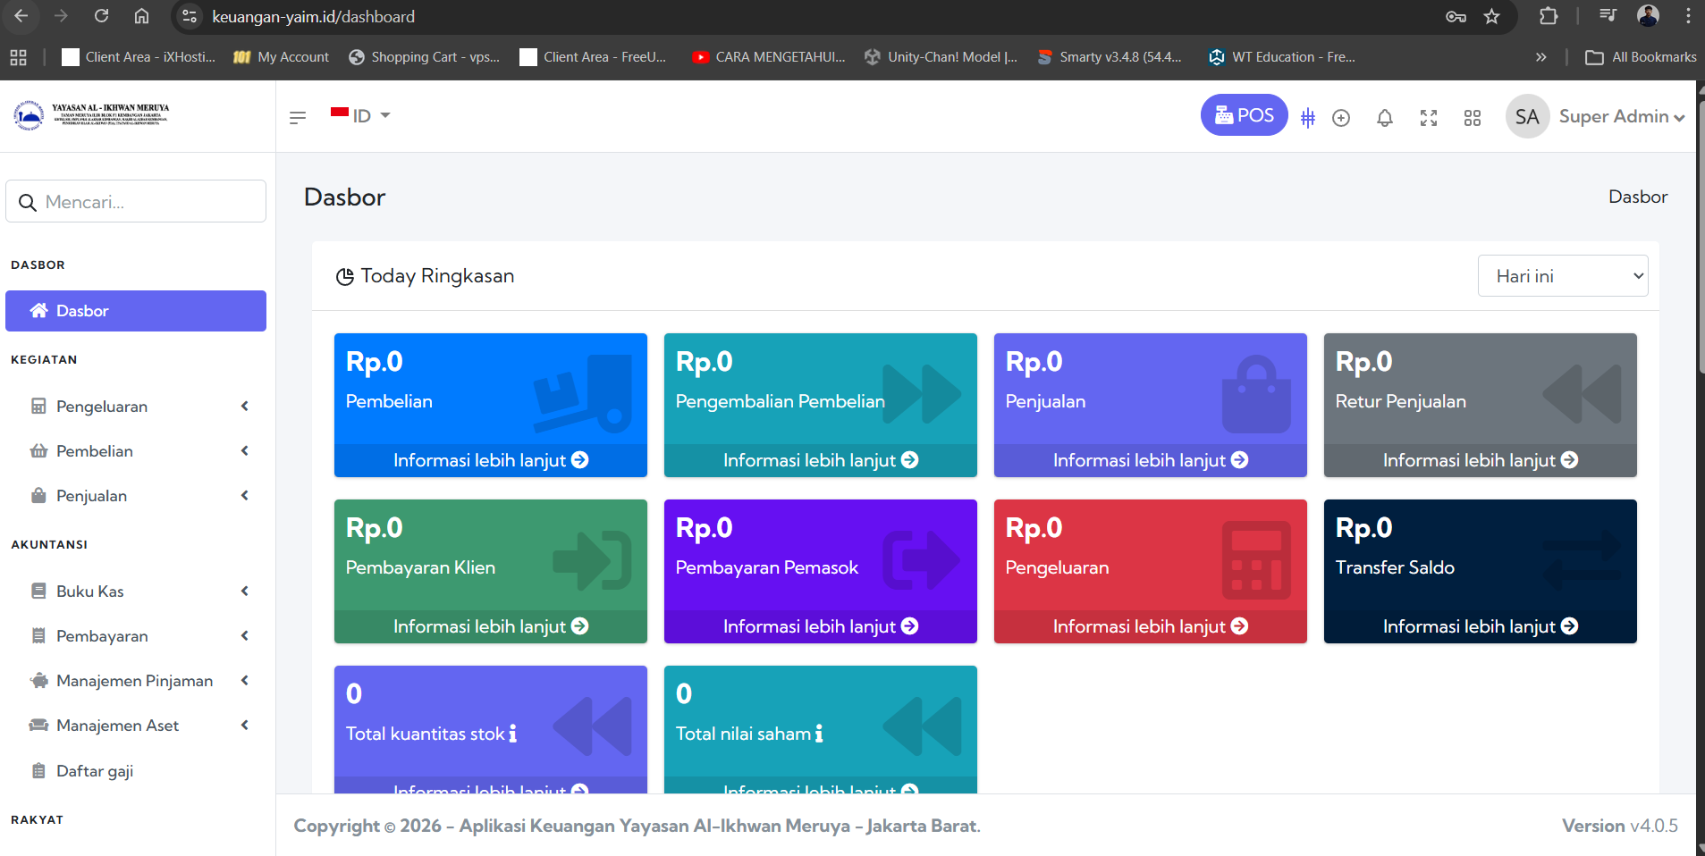The width and height of the screenshot is (1705, 856).
Task: Select Dasbor in the sidebar
Action: pos(136,311)
